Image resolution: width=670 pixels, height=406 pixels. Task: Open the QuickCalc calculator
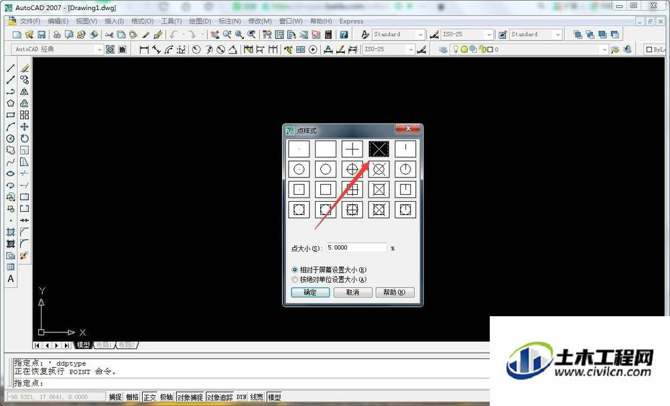tap(328, 35)
